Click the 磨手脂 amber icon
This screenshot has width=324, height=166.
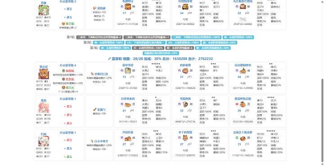coord(64,24)
